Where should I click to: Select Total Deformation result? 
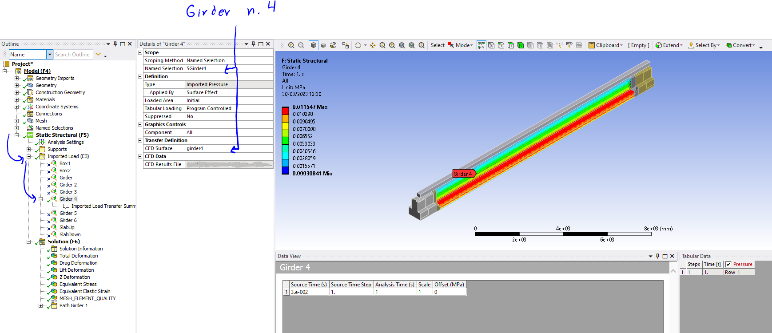coord(79,256)
